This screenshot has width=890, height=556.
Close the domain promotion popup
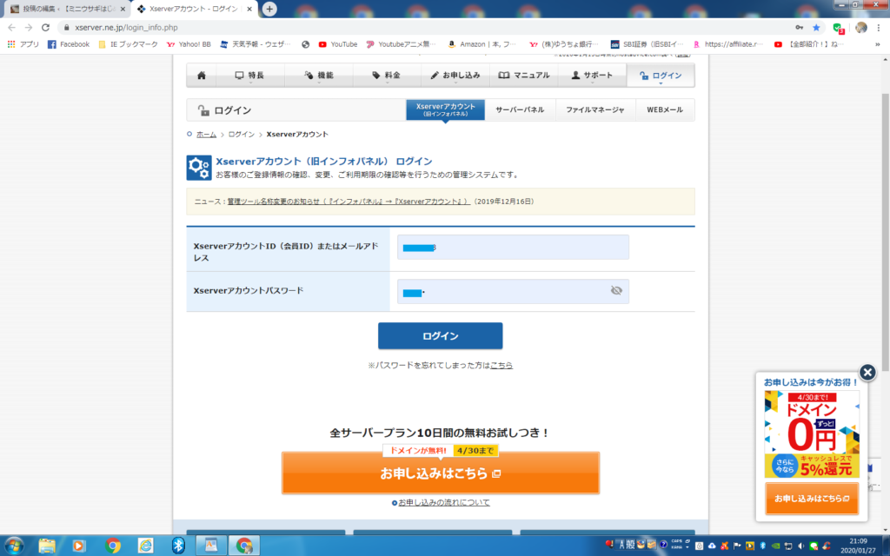click(x=867, y=373)
